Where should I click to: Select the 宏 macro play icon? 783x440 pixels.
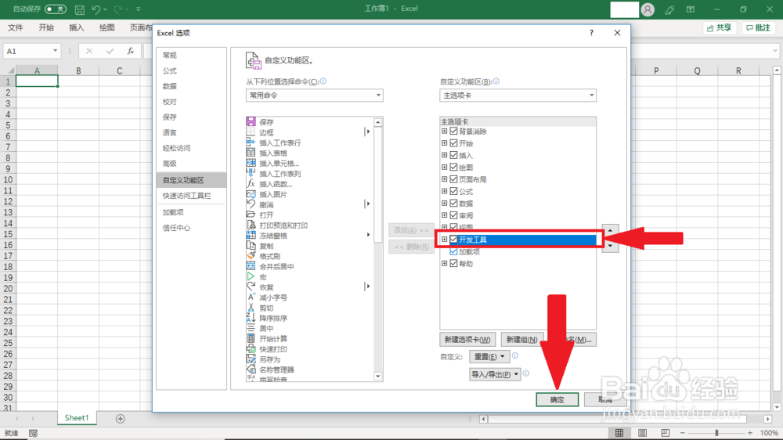point(251,276)
